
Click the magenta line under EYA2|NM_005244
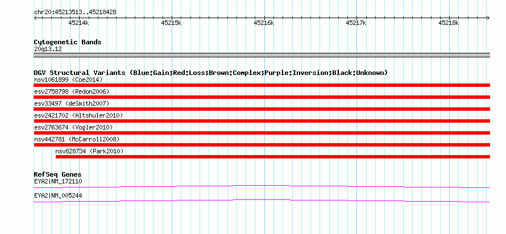point(262,200)
